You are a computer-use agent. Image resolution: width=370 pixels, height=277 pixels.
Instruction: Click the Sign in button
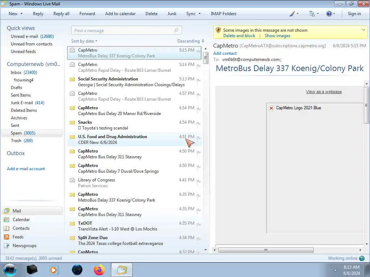(354, 14)
